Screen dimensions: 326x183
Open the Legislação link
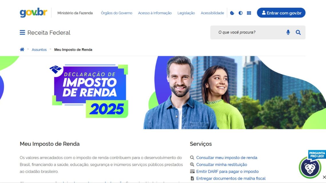186,13
